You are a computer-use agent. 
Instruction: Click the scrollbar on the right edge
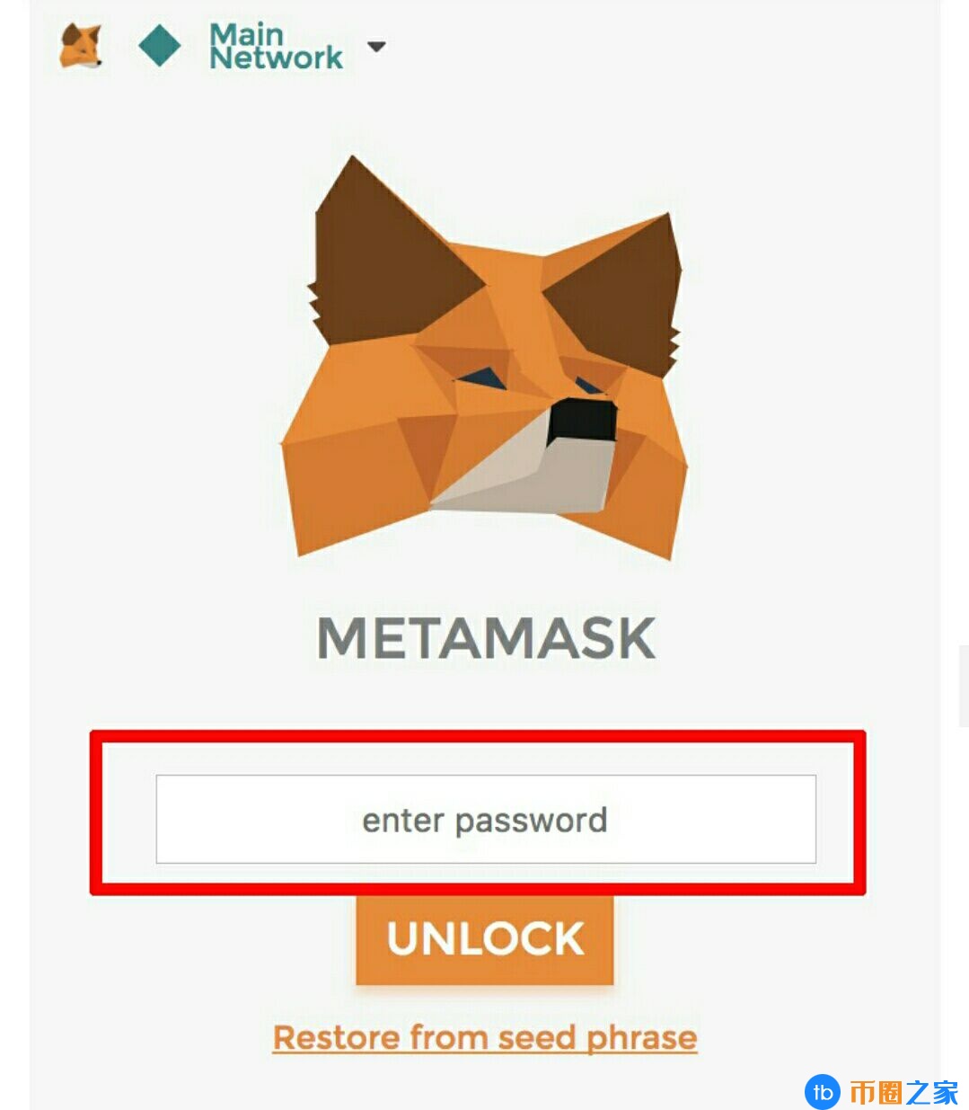964,685
